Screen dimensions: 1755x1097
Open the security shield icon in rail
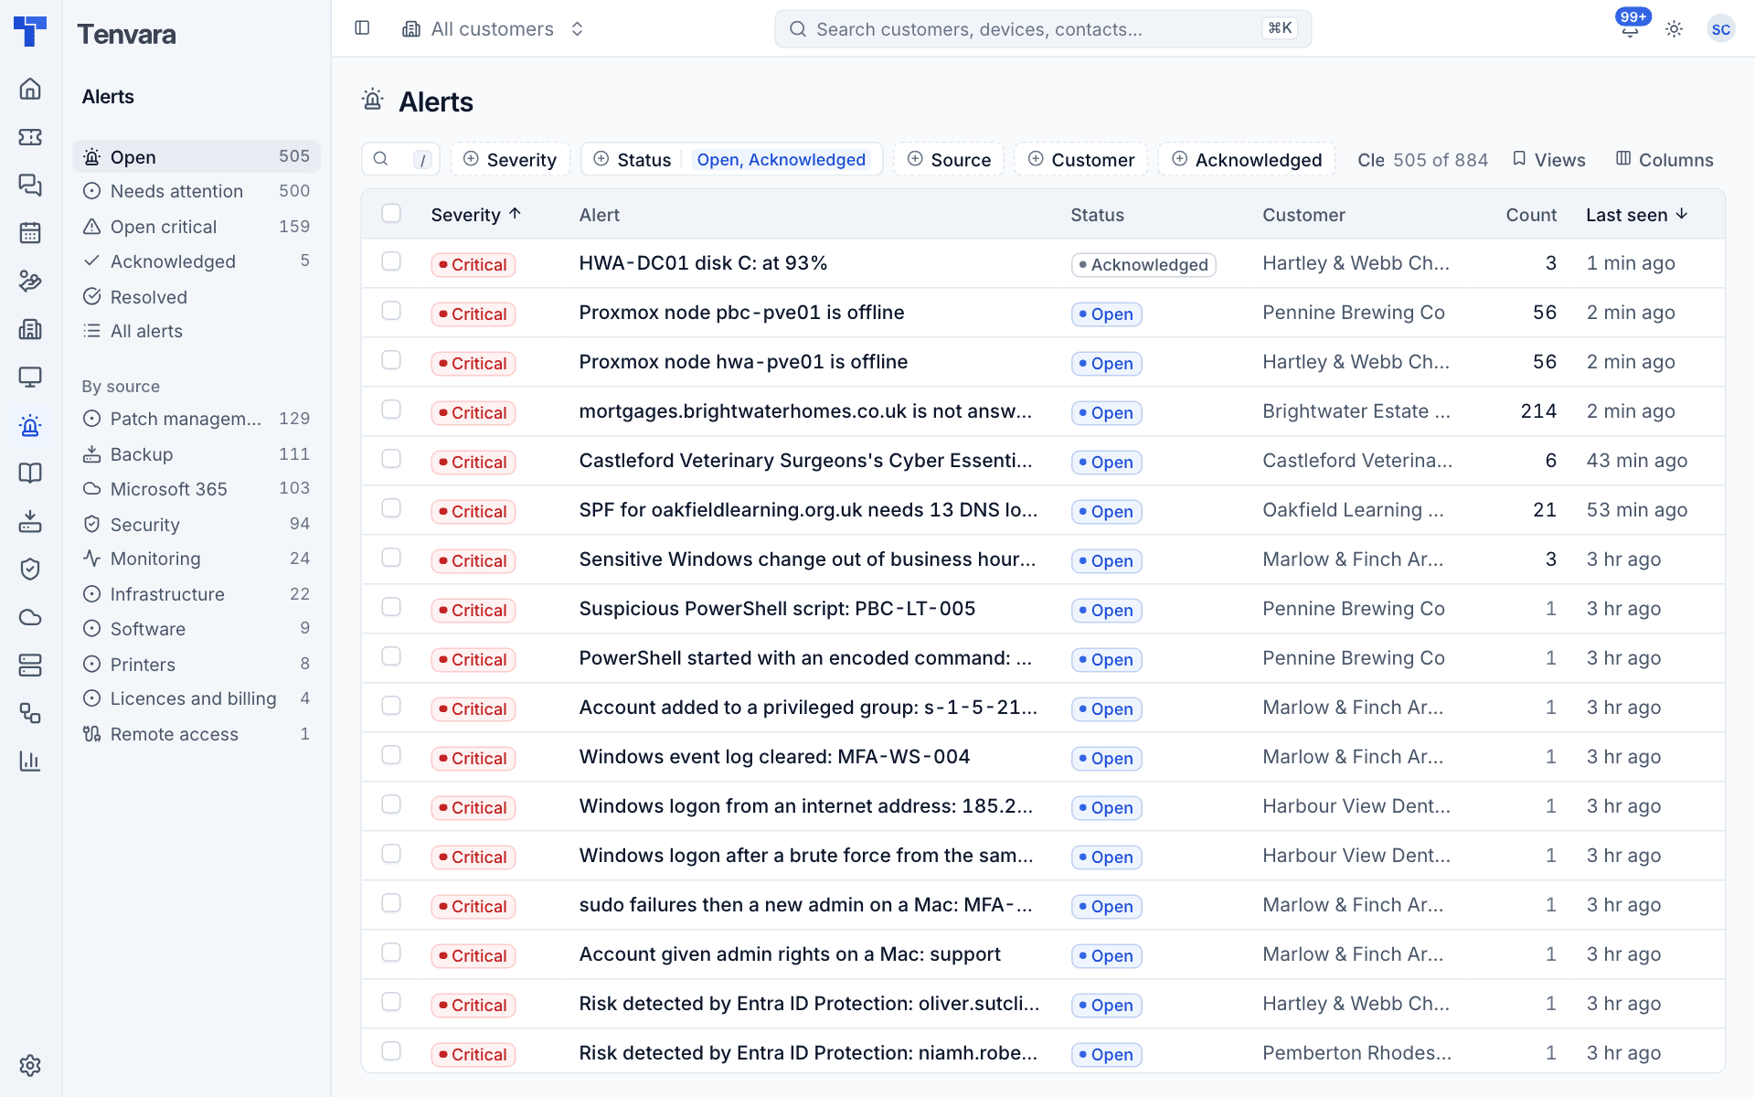click(30, 569)
